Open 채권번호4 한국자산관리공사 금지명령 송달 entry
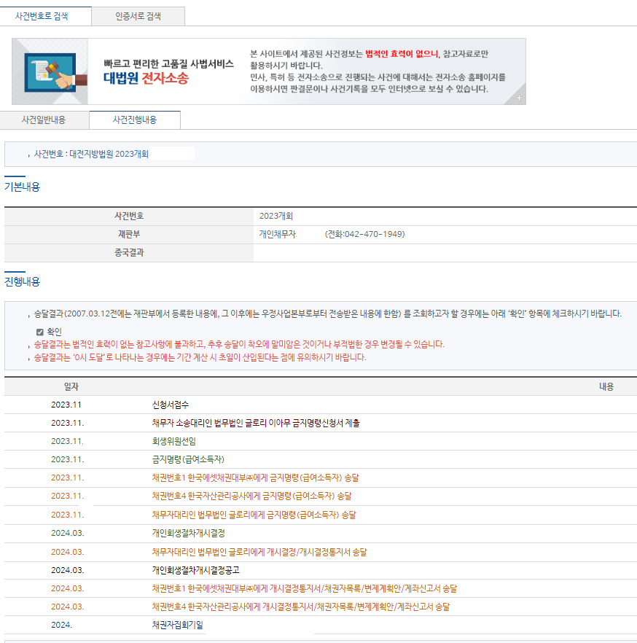Screen dimensions: 637x643 [251, 496]
